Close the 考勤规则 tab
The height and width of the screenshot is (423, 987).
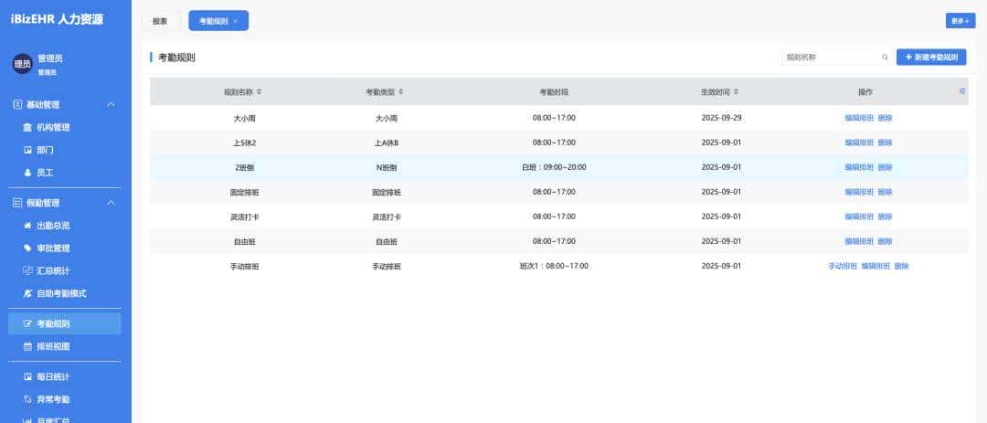[x=236, y=21]
